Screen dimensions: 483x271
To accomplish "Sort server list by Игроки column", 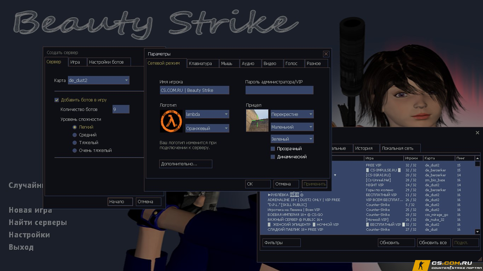I will 414,158.
